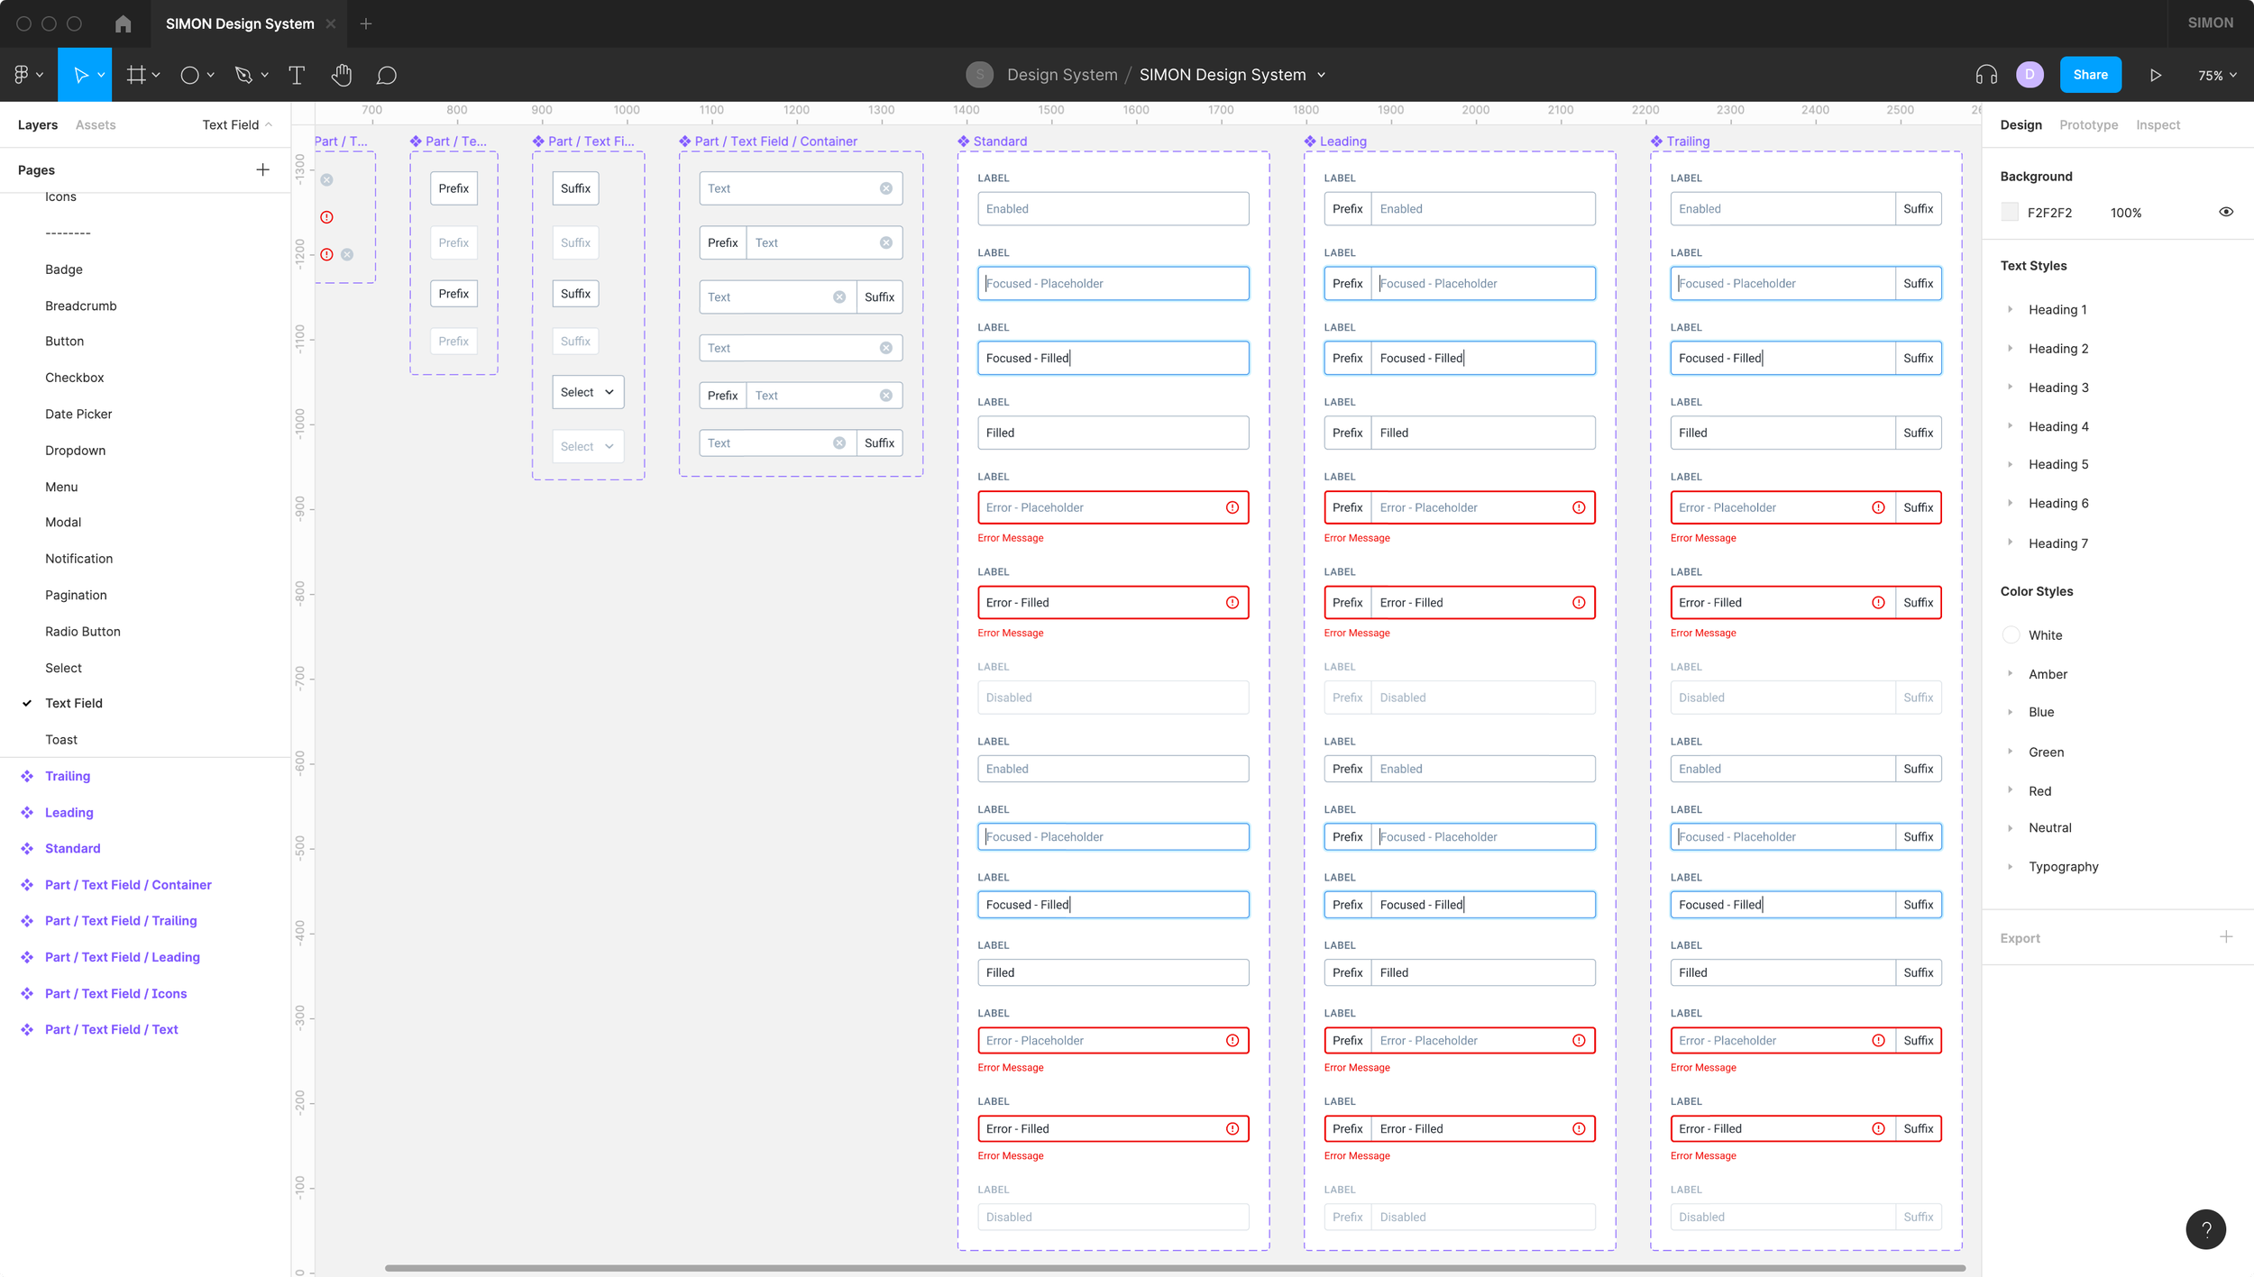Open the Figma main menu icon
Screen dimensions: 2254x1277
pyautogui.click(x=22, y=76)
